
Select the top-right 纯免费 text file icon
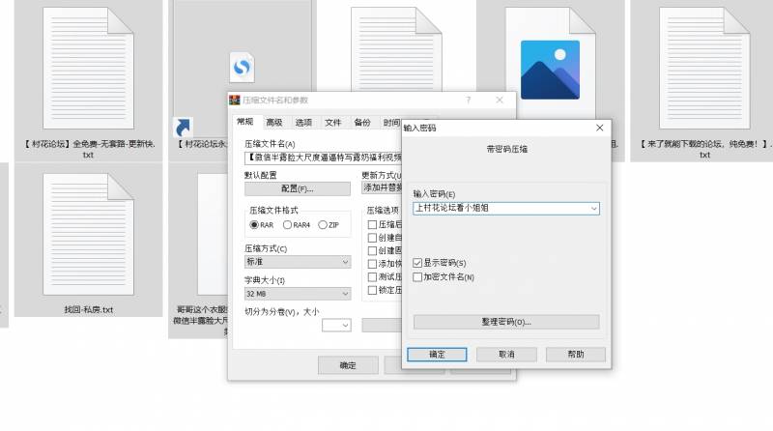point(704,68)
